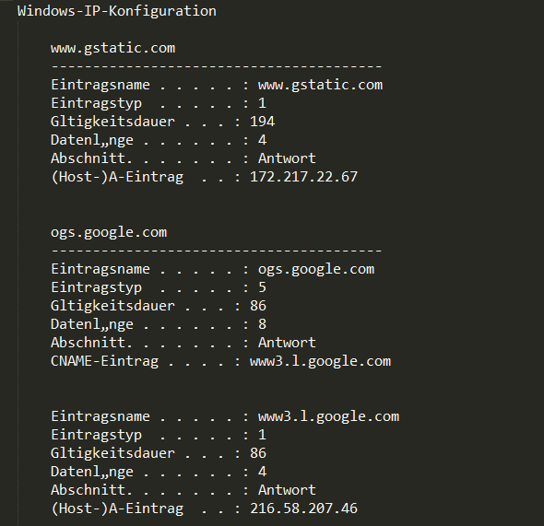This screenshot has height=526, width=544.
Task: Click the www.gstatic.com section heading
Action: coord(113,49)
